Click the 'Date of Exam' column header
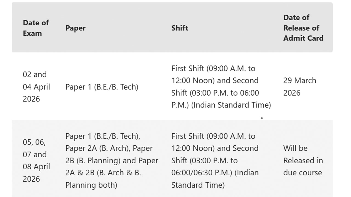 36,28
